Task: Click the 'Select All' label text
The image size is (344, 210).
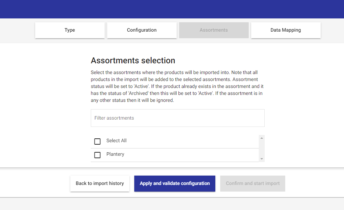Action: coord(117,140)
